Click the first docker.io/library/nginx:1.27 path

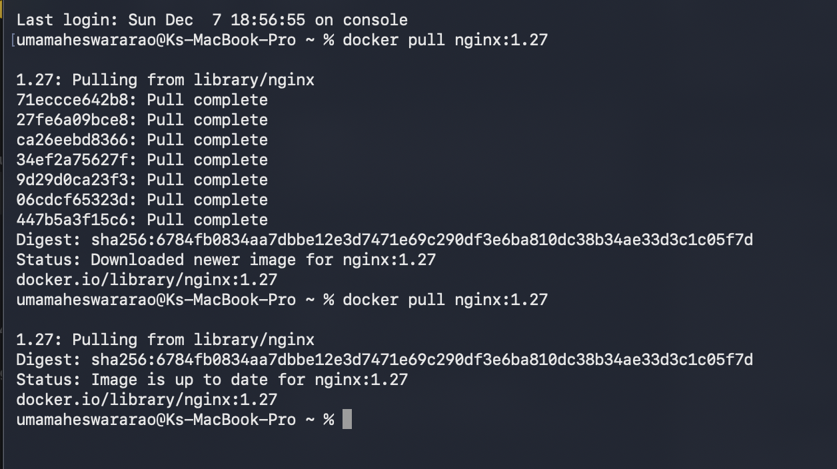click(147, 280)
